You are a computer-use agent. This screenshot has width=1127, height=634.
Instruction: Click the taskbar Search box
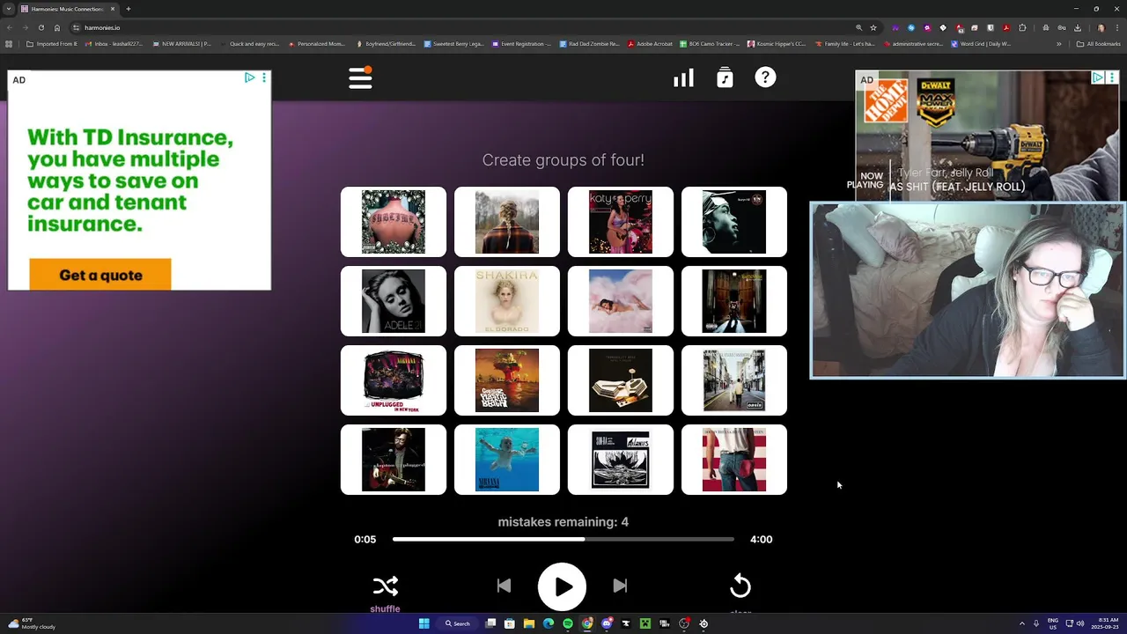coord(458,623)
